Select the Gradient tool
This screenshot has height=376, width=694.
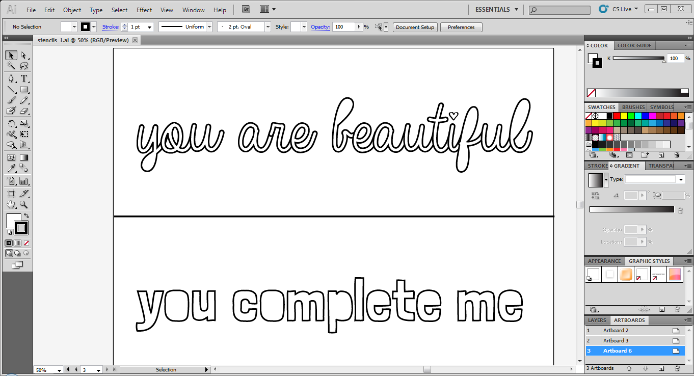(x=24, y=158)
